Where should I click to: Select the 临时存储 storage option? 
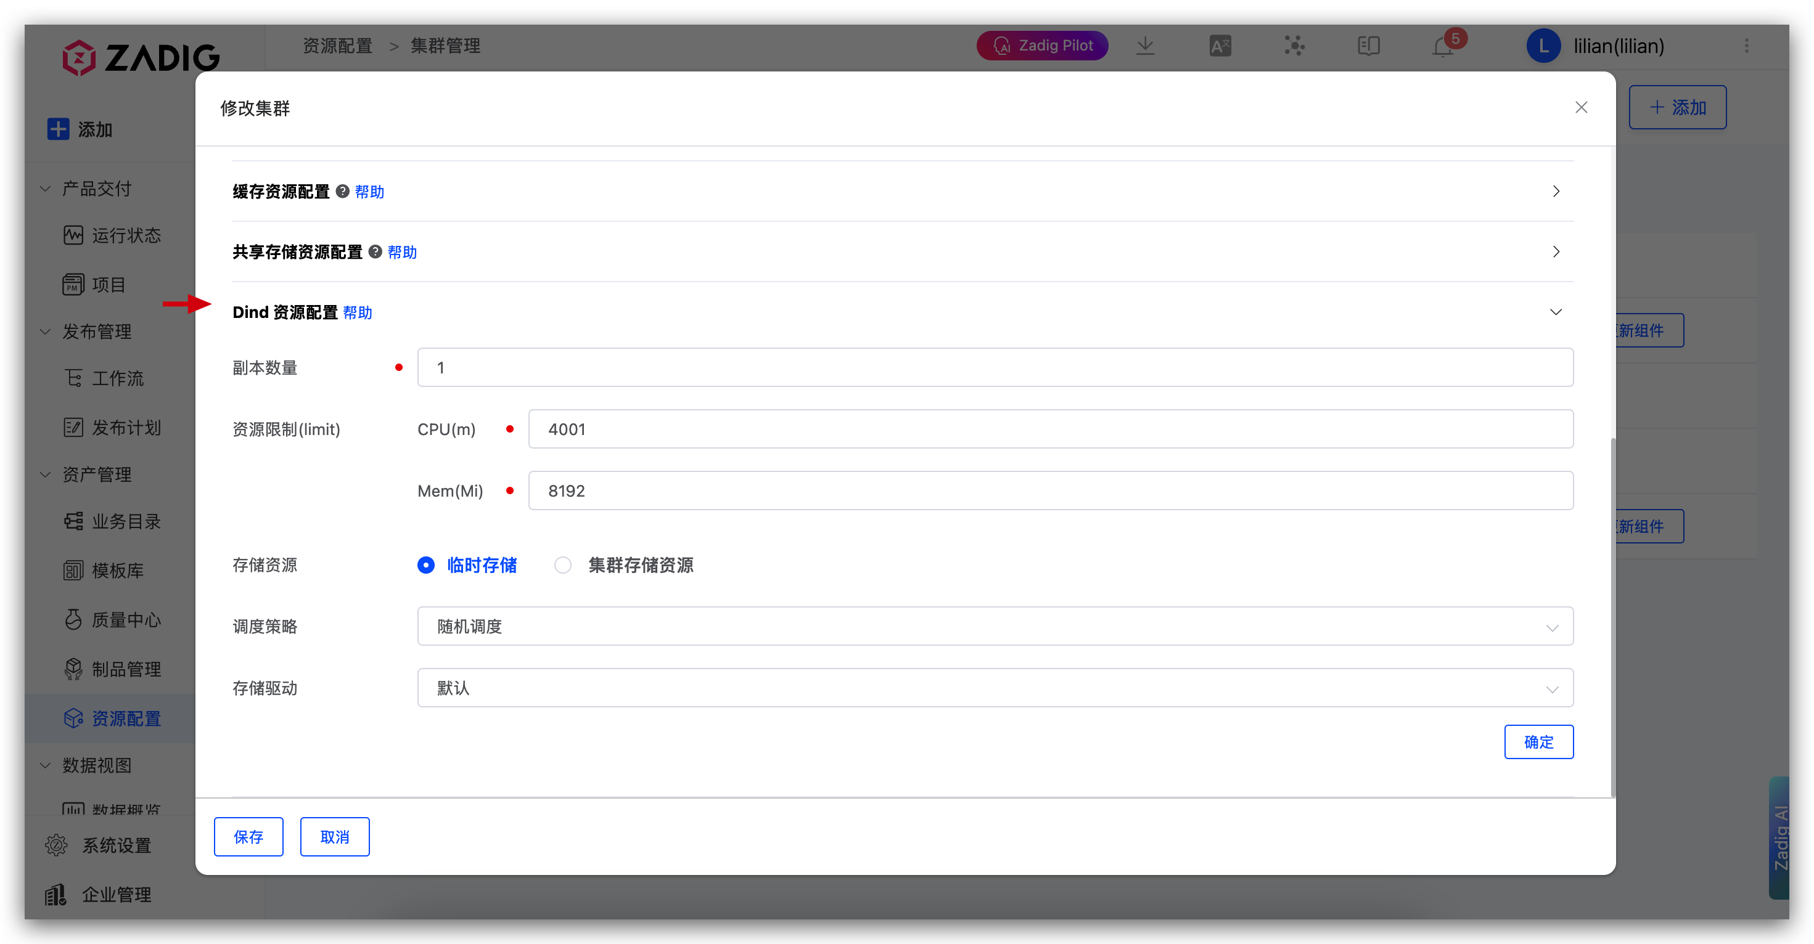pyautogui.click(x=426, y=565)
